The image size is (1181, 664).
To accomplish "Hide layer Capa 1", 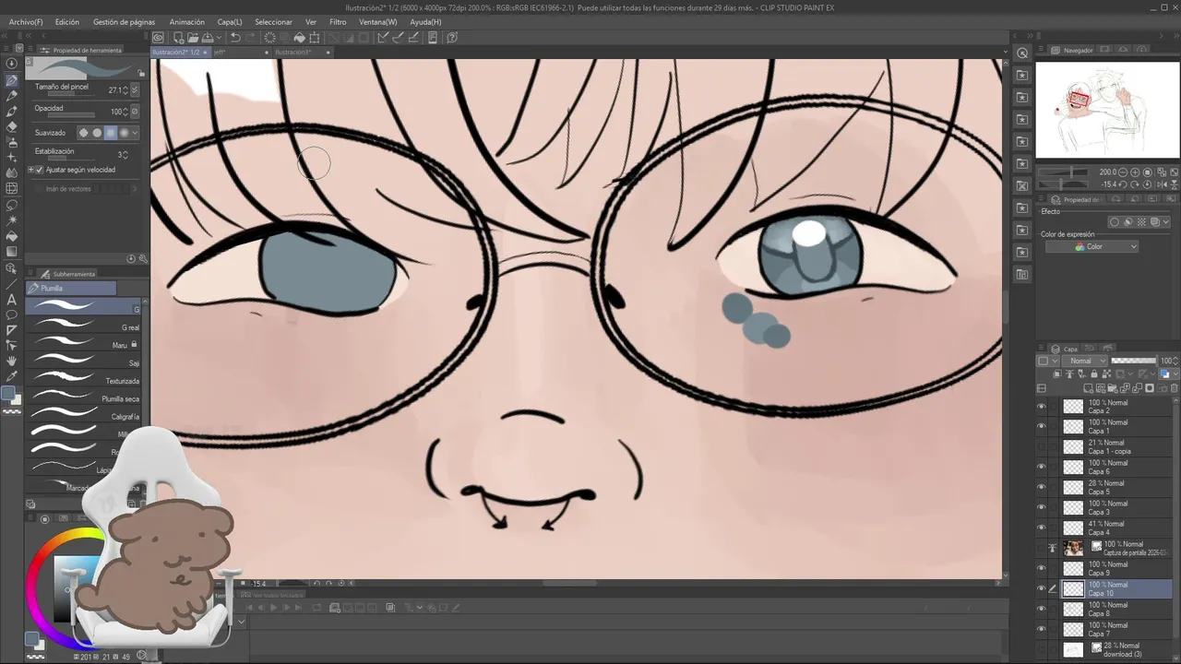I will coord(1042,427).
